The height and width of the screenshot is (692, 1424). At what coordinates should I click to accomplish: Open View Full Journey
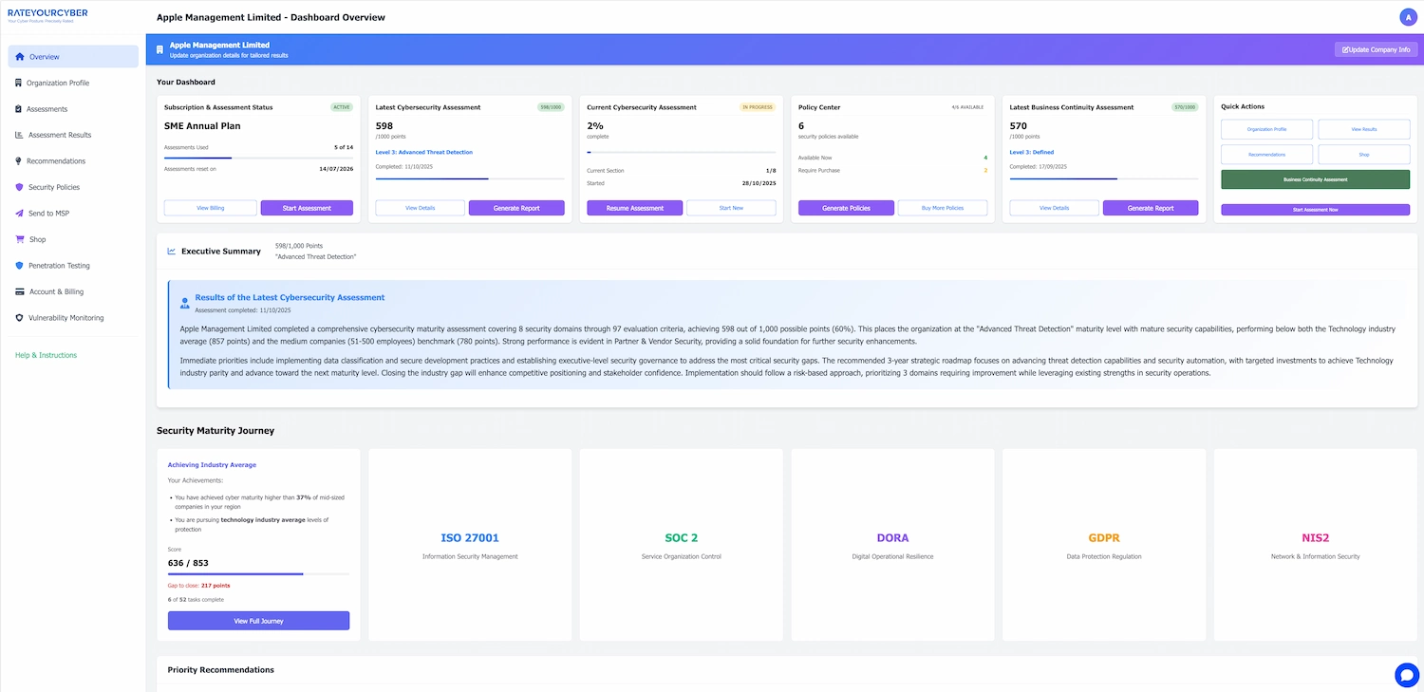258,620
